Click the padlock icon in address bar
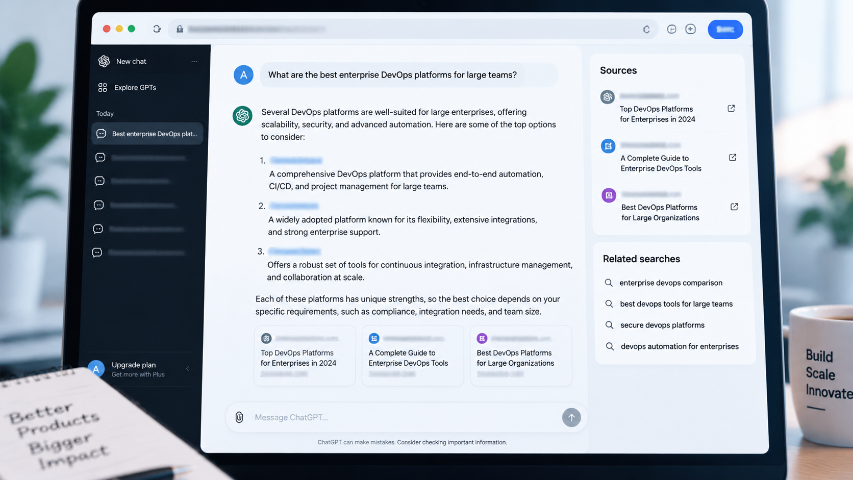The image size is (853, 480). (x=180, y=29)
